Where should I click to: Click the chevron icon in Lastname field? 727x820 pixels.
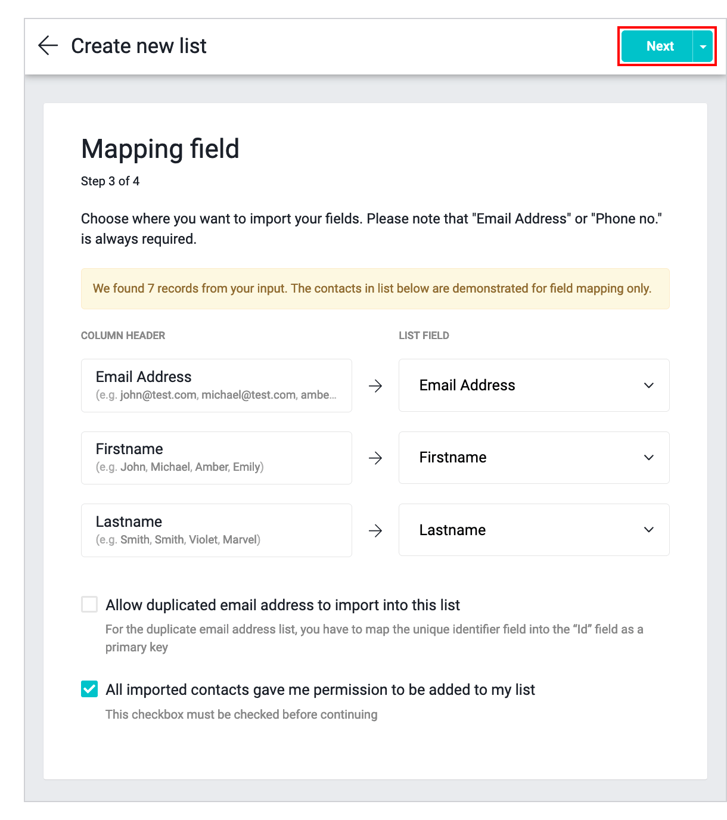pyautogui.click(x=649, y=530)
